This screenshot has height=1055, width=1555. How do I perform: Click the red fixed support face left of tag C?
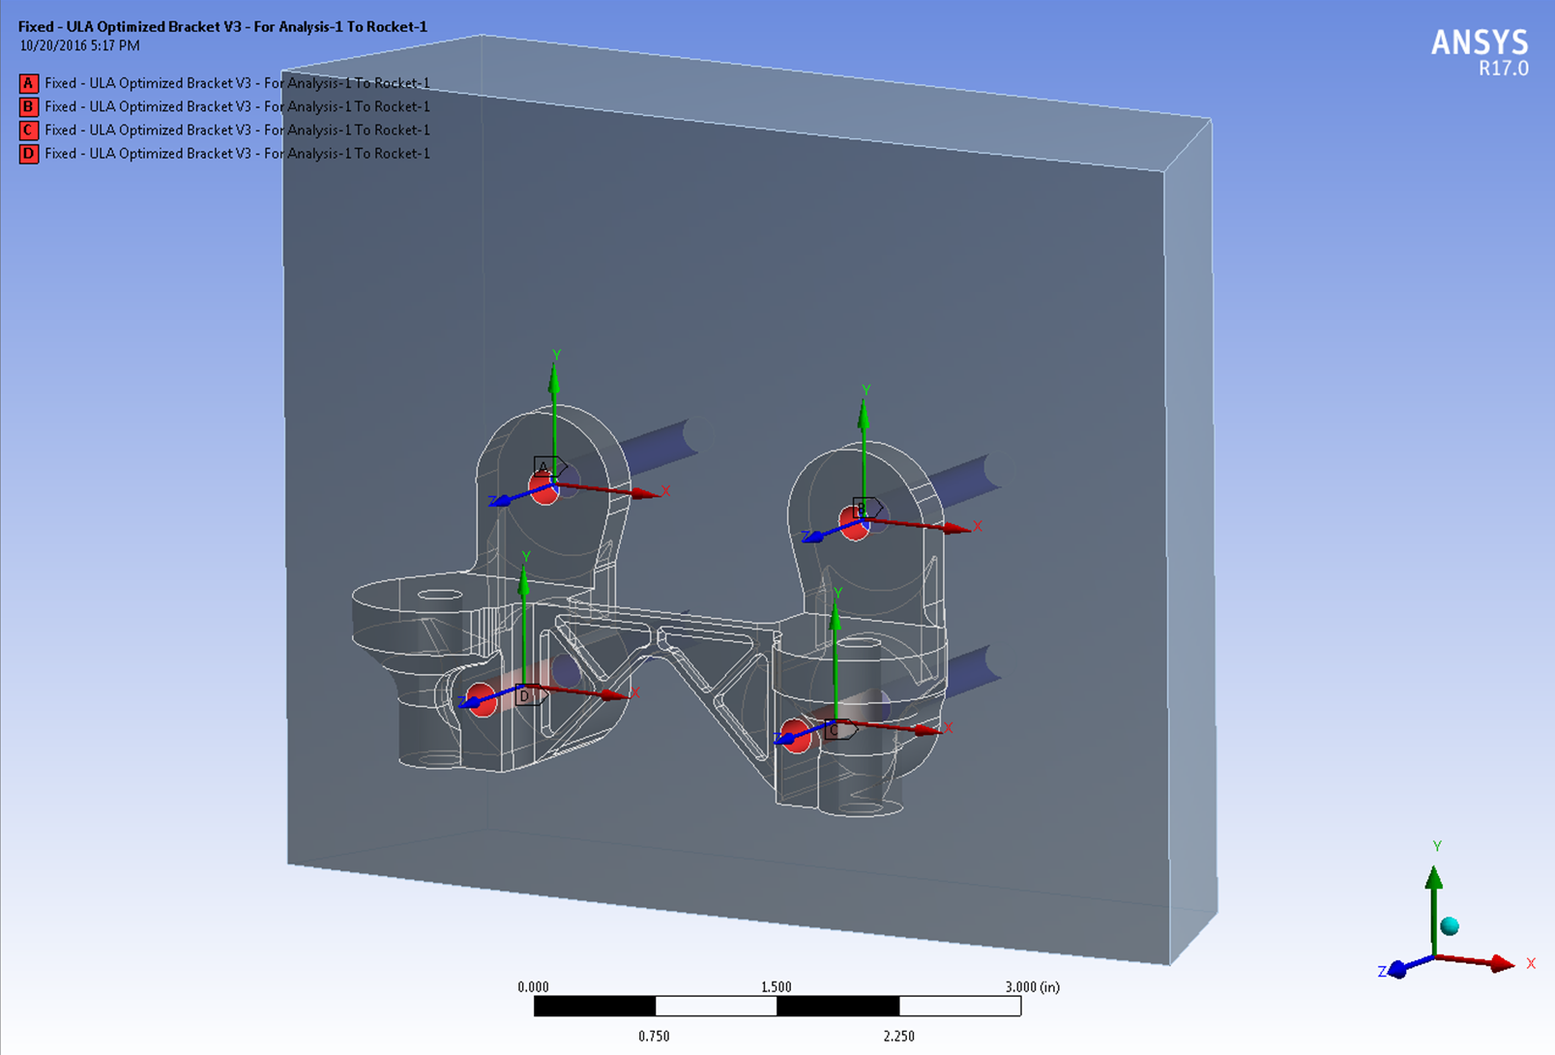[796, 735]
